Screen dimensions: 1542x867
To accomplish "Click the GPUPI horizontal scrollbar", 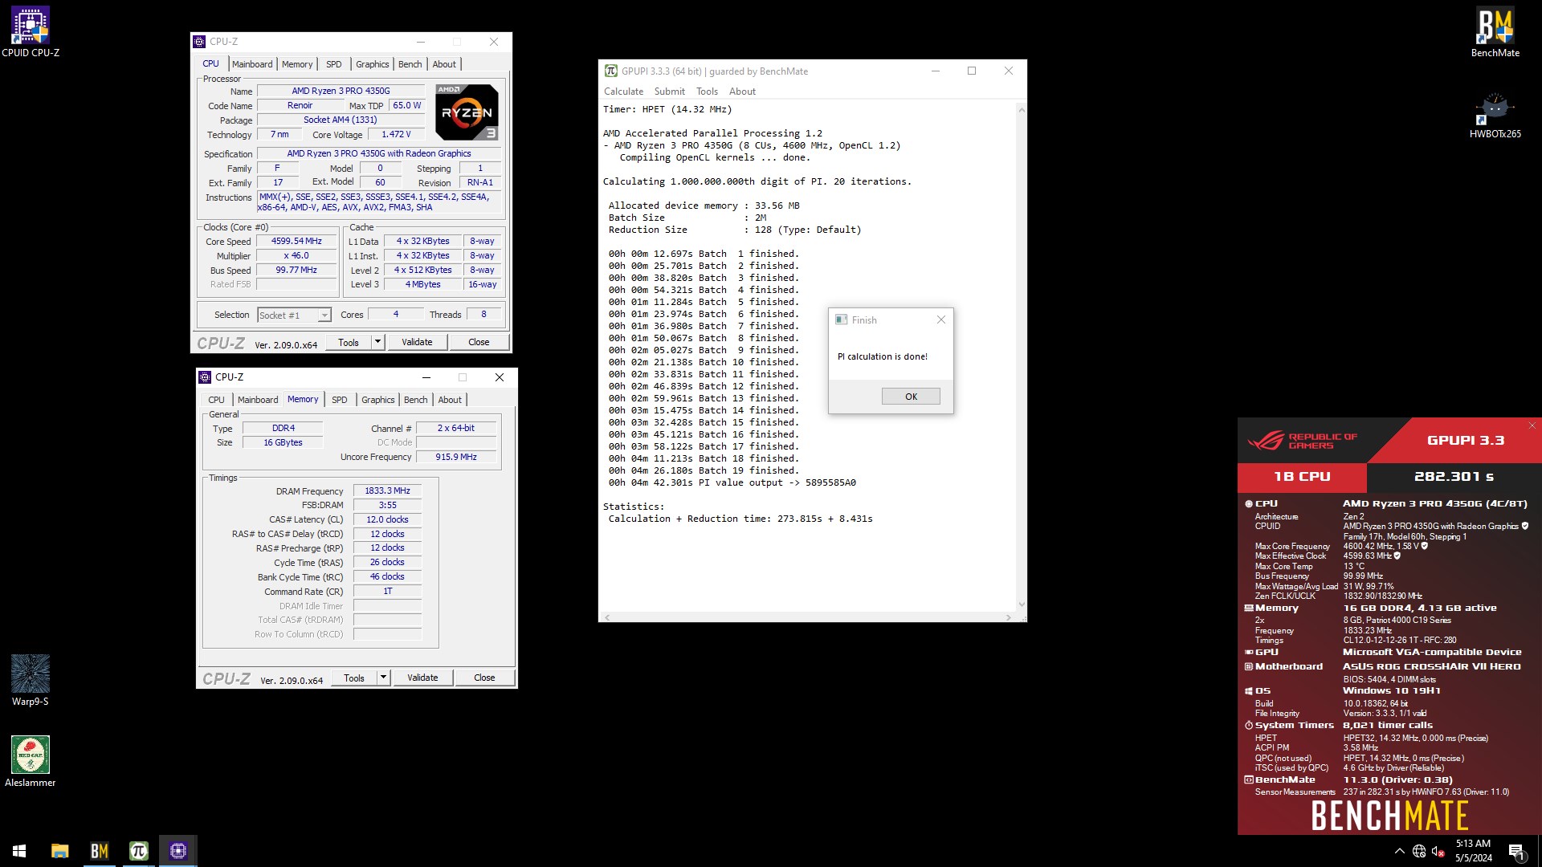I will [x=809, y=617].
